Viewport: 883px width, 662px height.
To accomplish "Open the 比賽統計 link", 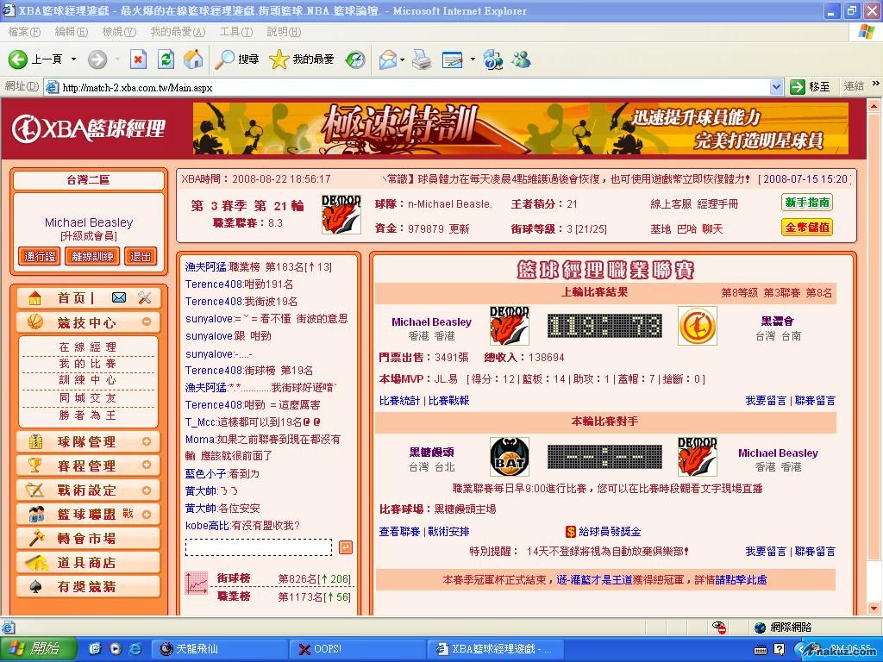I will (400, 401).
